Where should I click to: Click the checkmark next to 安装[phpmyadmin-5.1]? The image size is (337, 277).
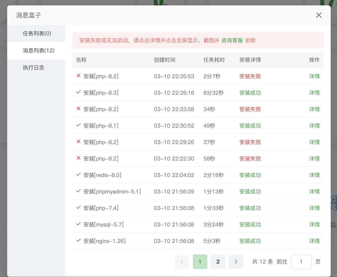(78, 191)
